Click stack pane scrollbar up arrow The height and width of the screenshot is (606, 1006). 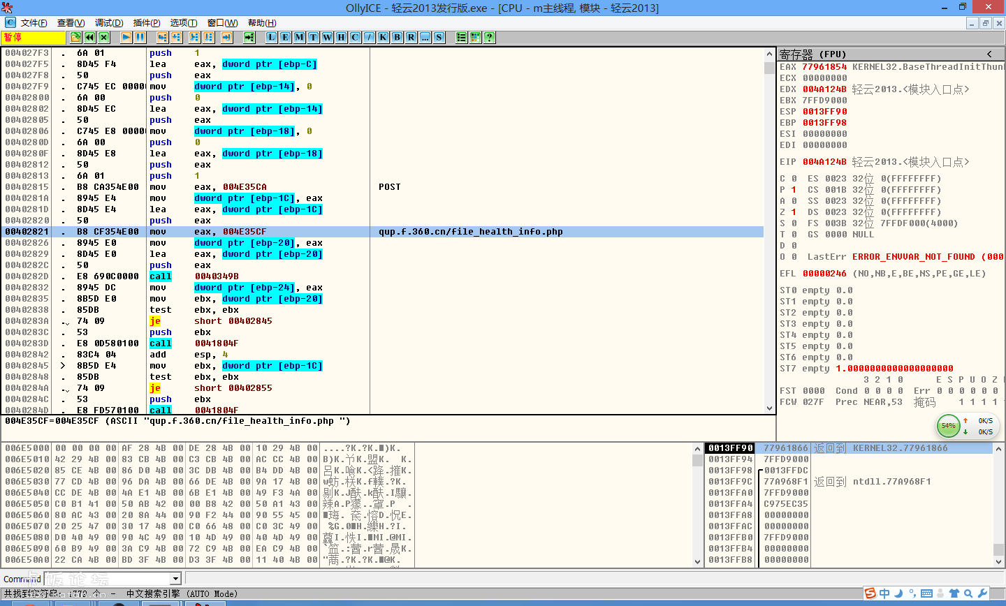point(998,448)
